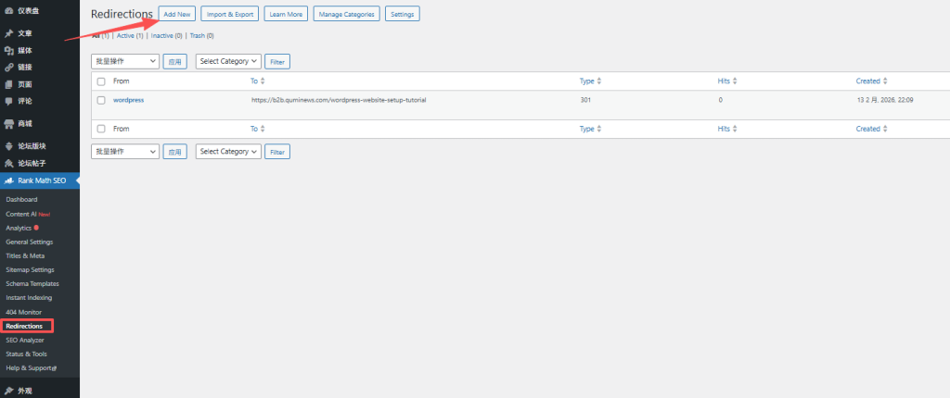Go to Sitemap Settings menu item
The width and height of the screenshot is (950, 398).
[30, 269]
